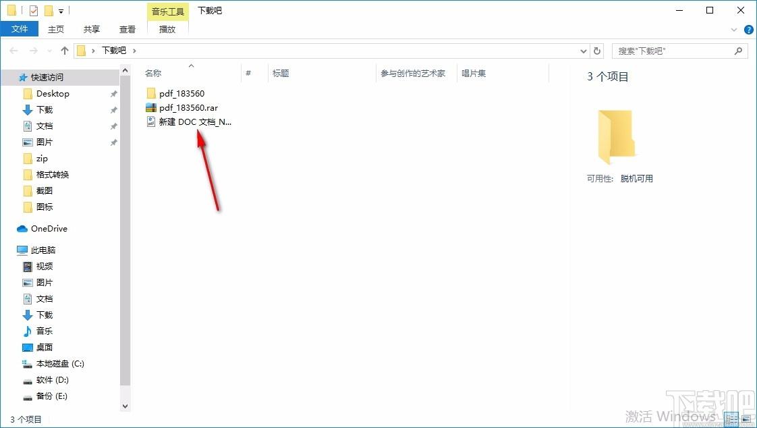Image resolution: width=757 pixels, height=428 pixels.
Task: Click the pdf_183560 folder icon
Action: tap(151, 93)
